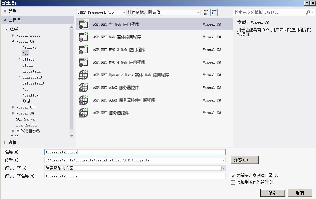
Task: Select the 测试 tree item
Action: click(26, 101)
